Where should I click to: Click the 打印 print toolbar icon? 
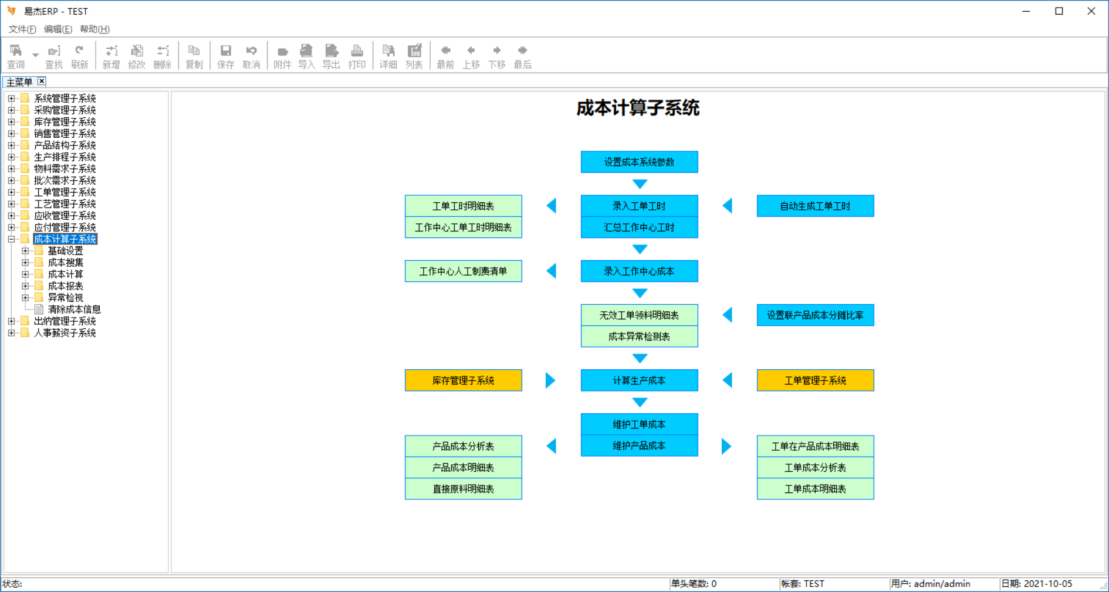(x=357, y=56)
